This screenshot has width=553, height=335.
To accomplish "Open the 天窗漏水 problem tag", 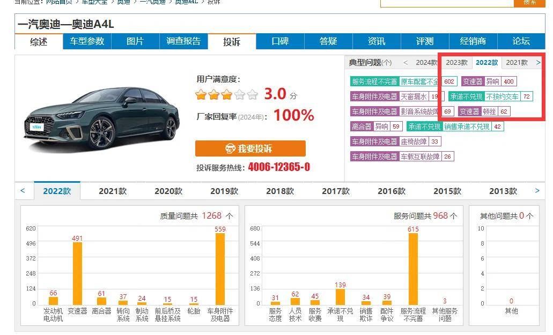I will pyautogui.click(x=397, y=96).
